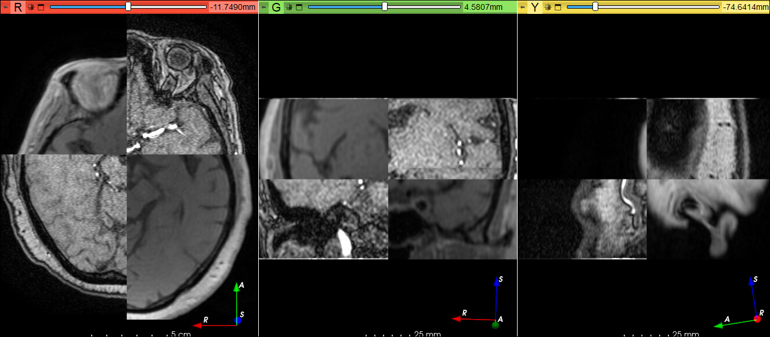Click the Y label of the Yellow viewer
The image size is (770, 337).
click(x=535, y=7)
